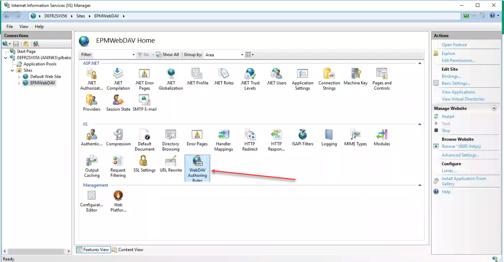Restart the website from Actions pane
The height and width of the screenshot is (262, 504).
coord(448,116)
